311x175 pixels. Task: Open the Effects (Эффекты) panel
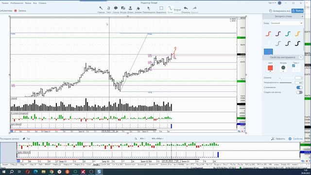pyautogui.click(x=278, y=139)
